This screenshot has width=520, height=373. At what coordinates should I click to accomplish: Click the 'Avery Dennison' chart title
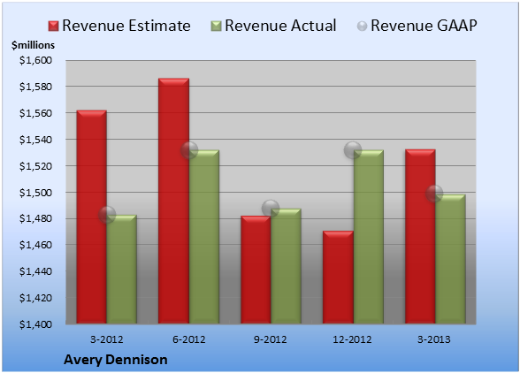(115, 360)
